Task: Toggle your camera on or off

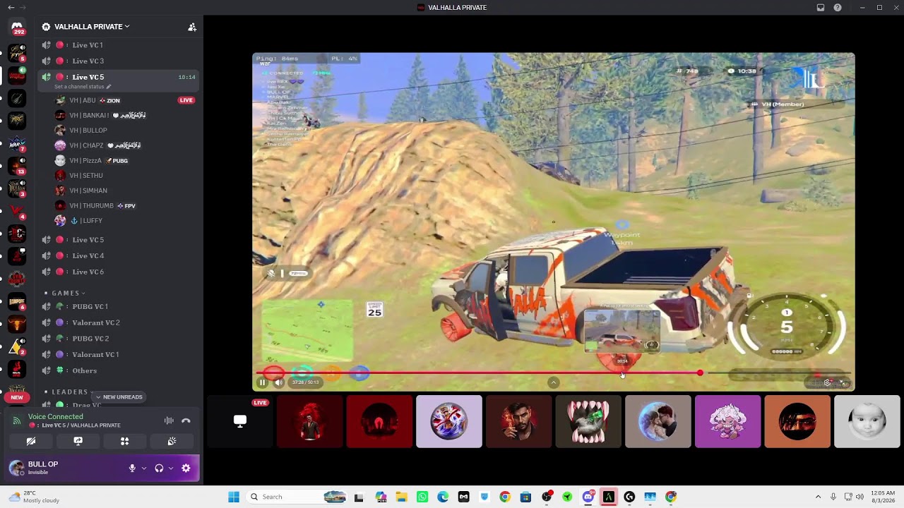Action: click(x=31, y=441)
